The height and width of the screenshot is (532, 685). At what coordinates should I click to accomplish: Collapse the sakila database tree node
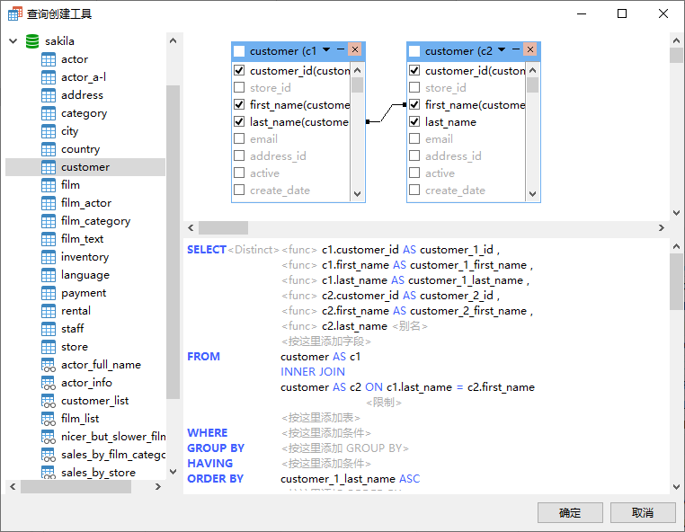(x=13, y=41)
